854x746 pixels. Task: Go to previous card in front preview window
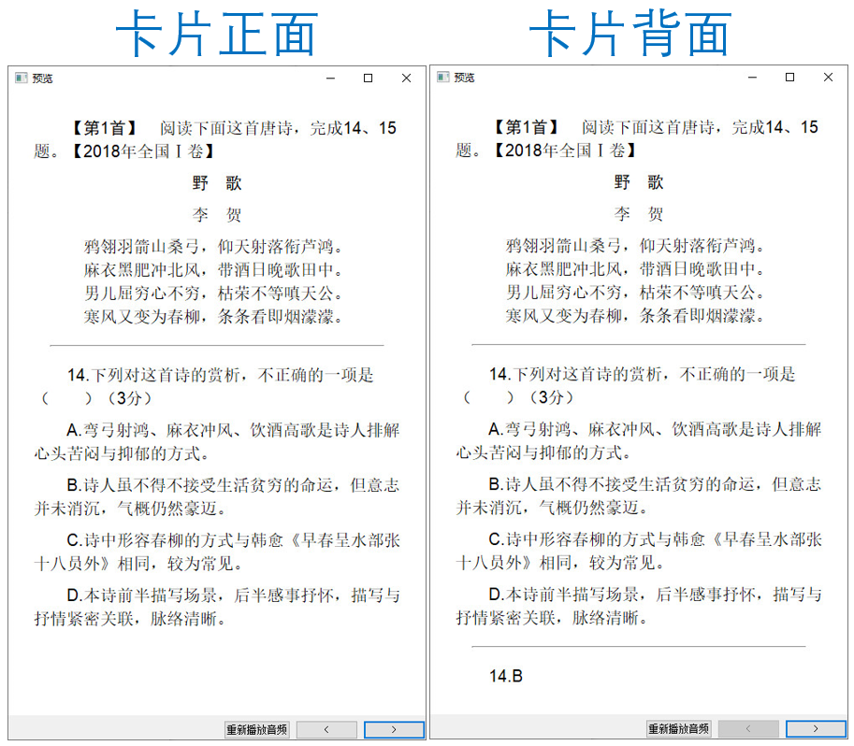(x=326, y=730)
